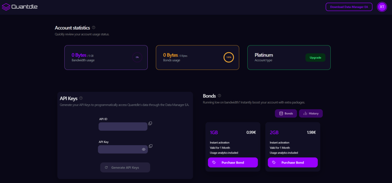Select the Bandwidth usage card
The image size is (392, 183).
point(106,57)
